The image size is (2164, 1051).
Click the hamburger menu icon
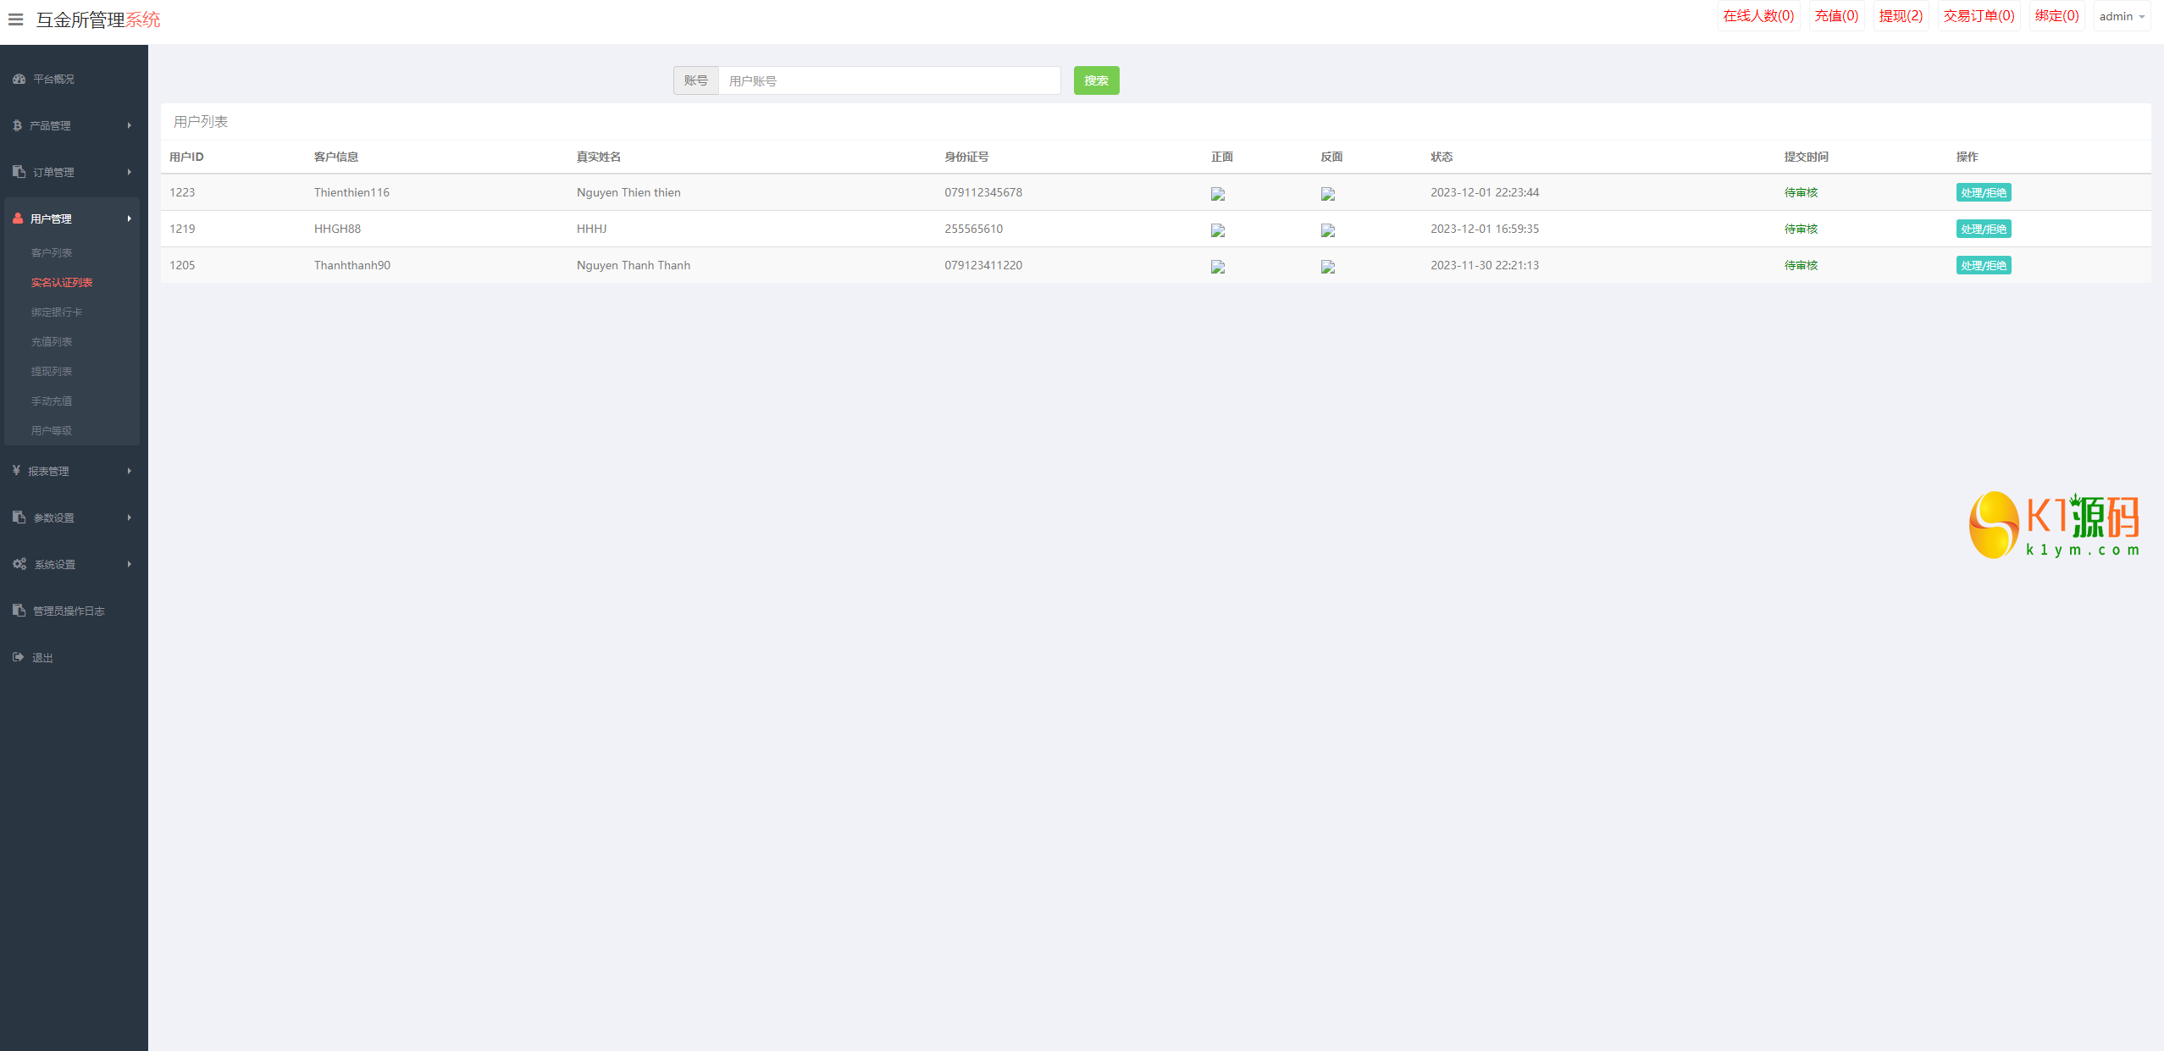click(15, 19)
